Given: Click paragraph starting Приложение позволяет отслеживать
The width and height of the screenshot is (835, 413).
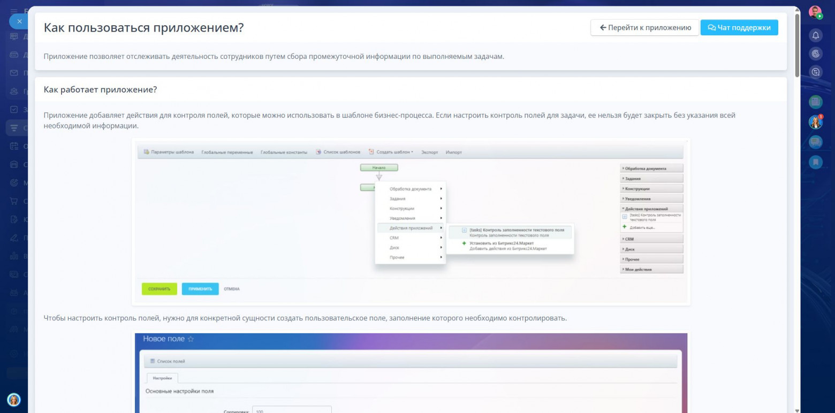Looking at the screenshot, I should (274, 56).
